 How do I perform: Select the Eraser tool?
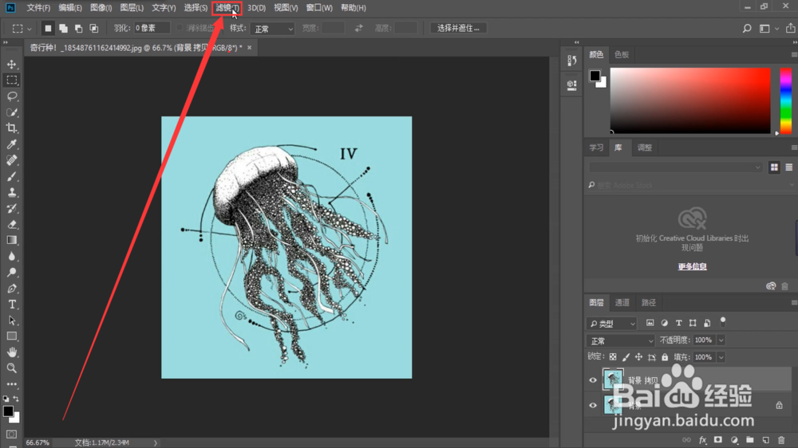pyautogui.click(x=12, y=224)
